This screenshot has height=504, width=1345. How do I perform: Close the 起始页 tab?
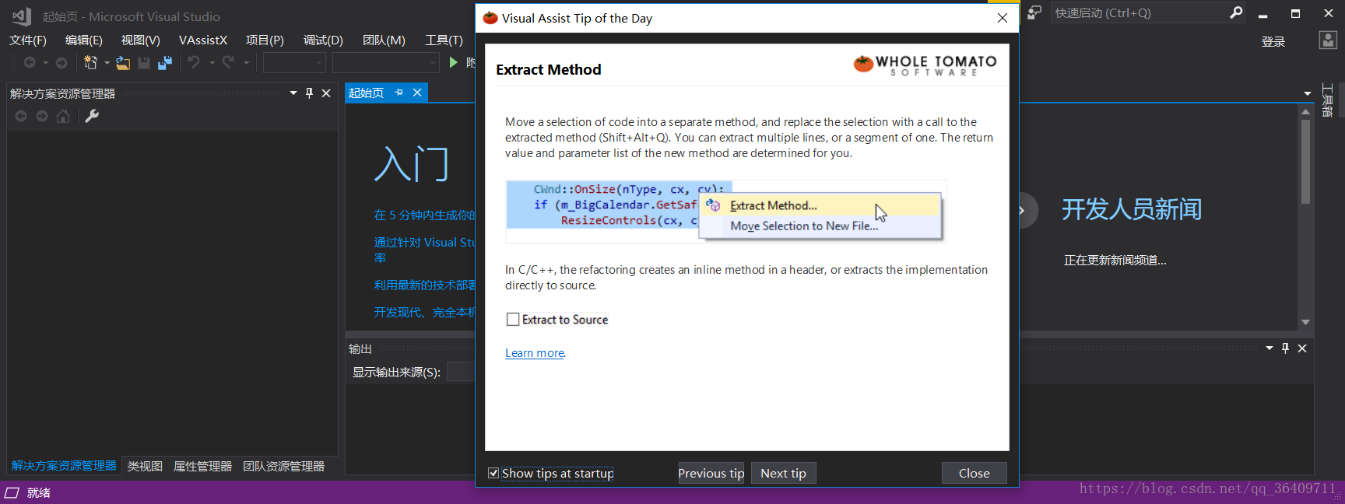(x=417, y=93)
